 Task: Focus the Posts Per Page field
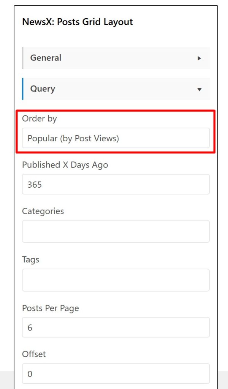coord(116,327)
